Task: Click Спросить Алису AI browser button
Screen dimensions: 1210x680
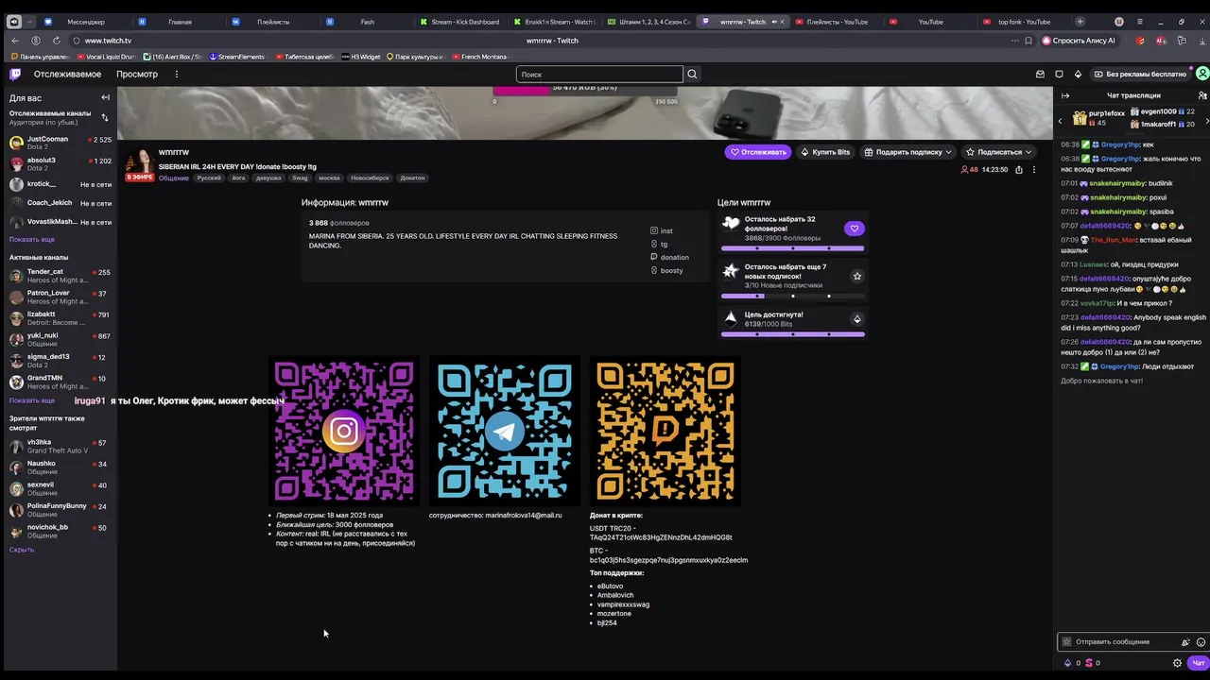Action: (1079, 41)
